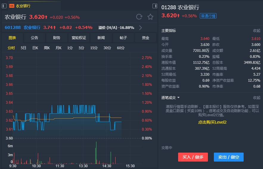263x169 pixels.
Task: Click the 总股本 value 3499.83亿
Action: (252, 63)
